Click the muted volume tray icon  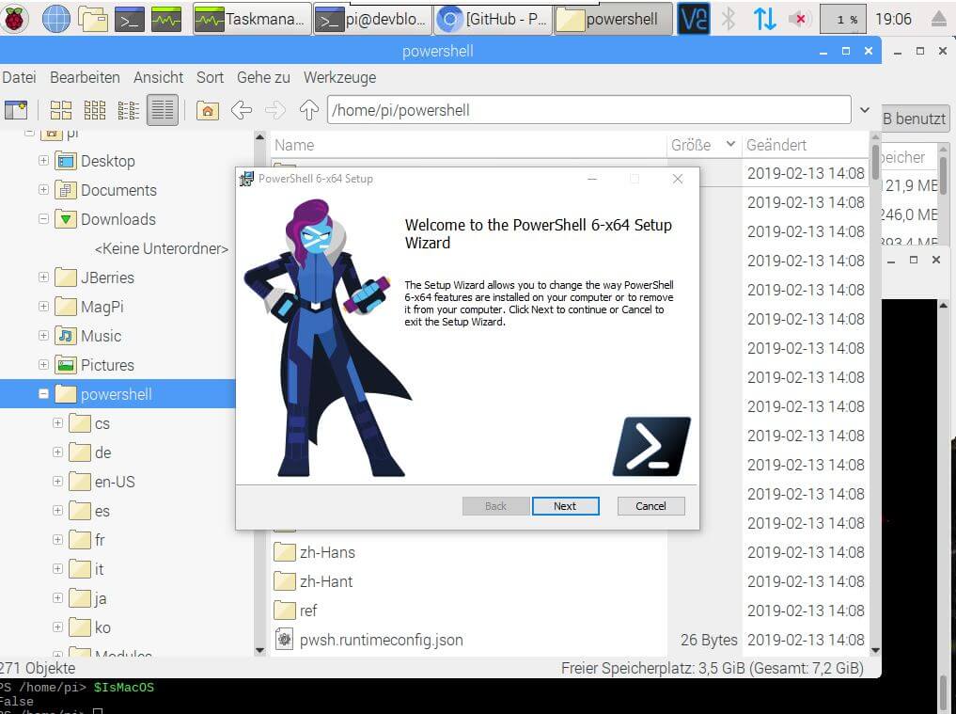click(800, 18)
